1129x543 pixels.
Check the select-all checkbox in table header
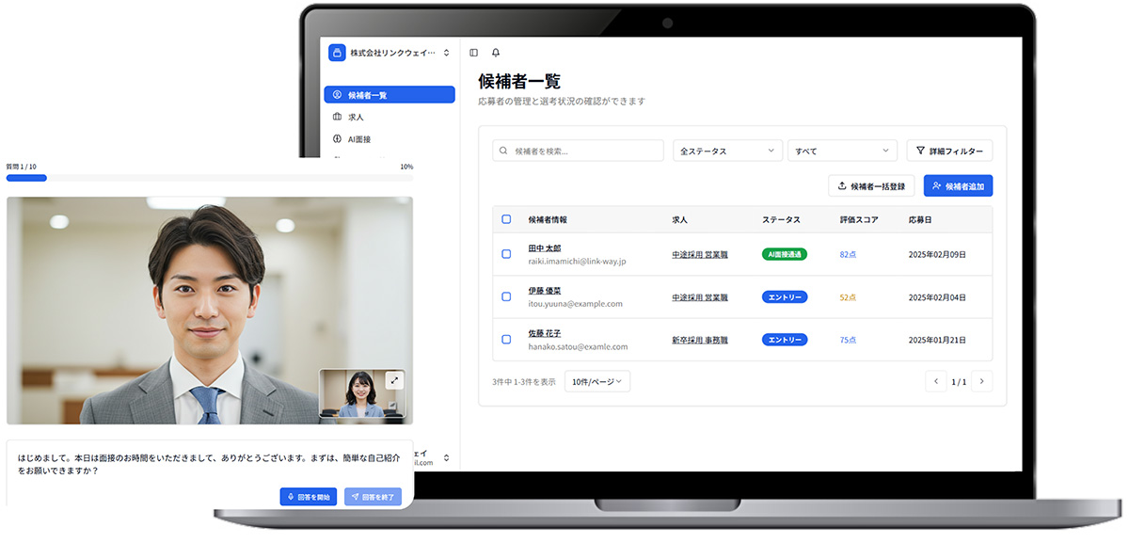(x=504, y=218)
